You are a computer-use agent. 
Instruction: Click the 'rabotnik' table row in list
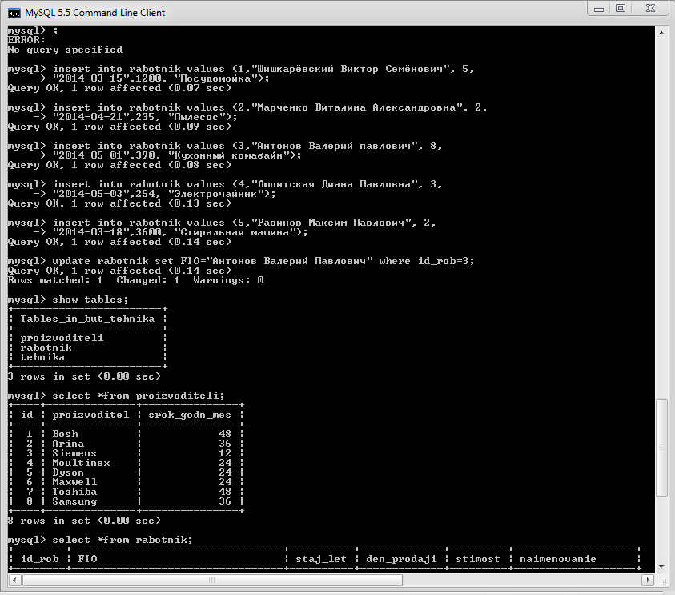click(x=46, y=348)
